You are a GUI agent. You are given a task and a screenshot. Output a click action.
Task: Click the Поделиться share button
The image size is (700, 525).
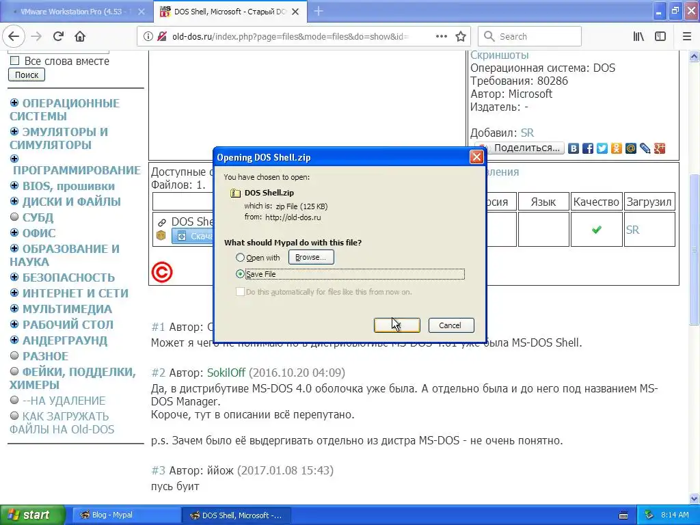pos(520,148)
